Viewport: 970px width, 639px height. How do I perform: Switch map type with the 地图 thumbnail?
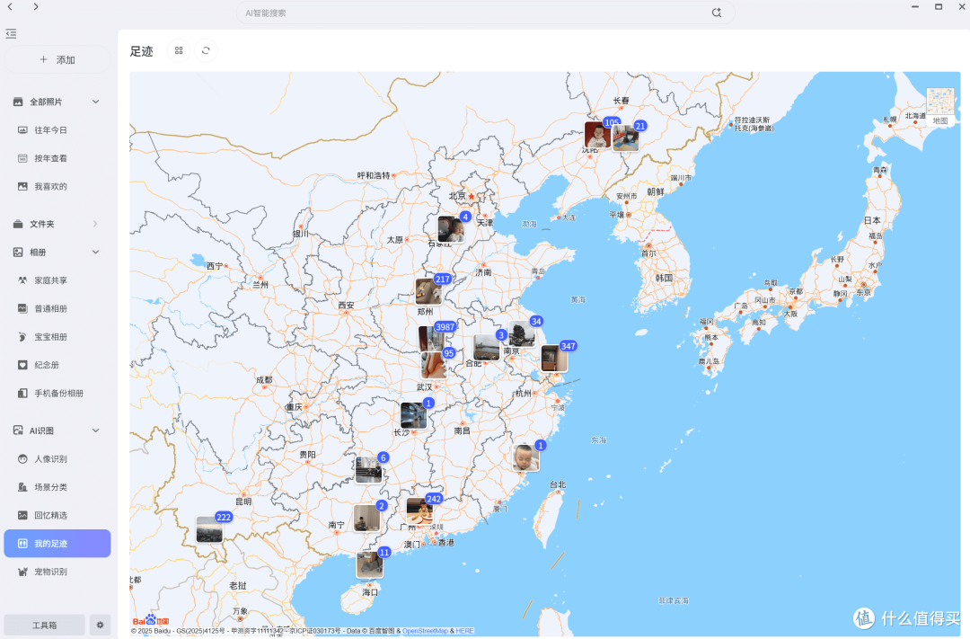pyautogui.click(x=940, y=107)
